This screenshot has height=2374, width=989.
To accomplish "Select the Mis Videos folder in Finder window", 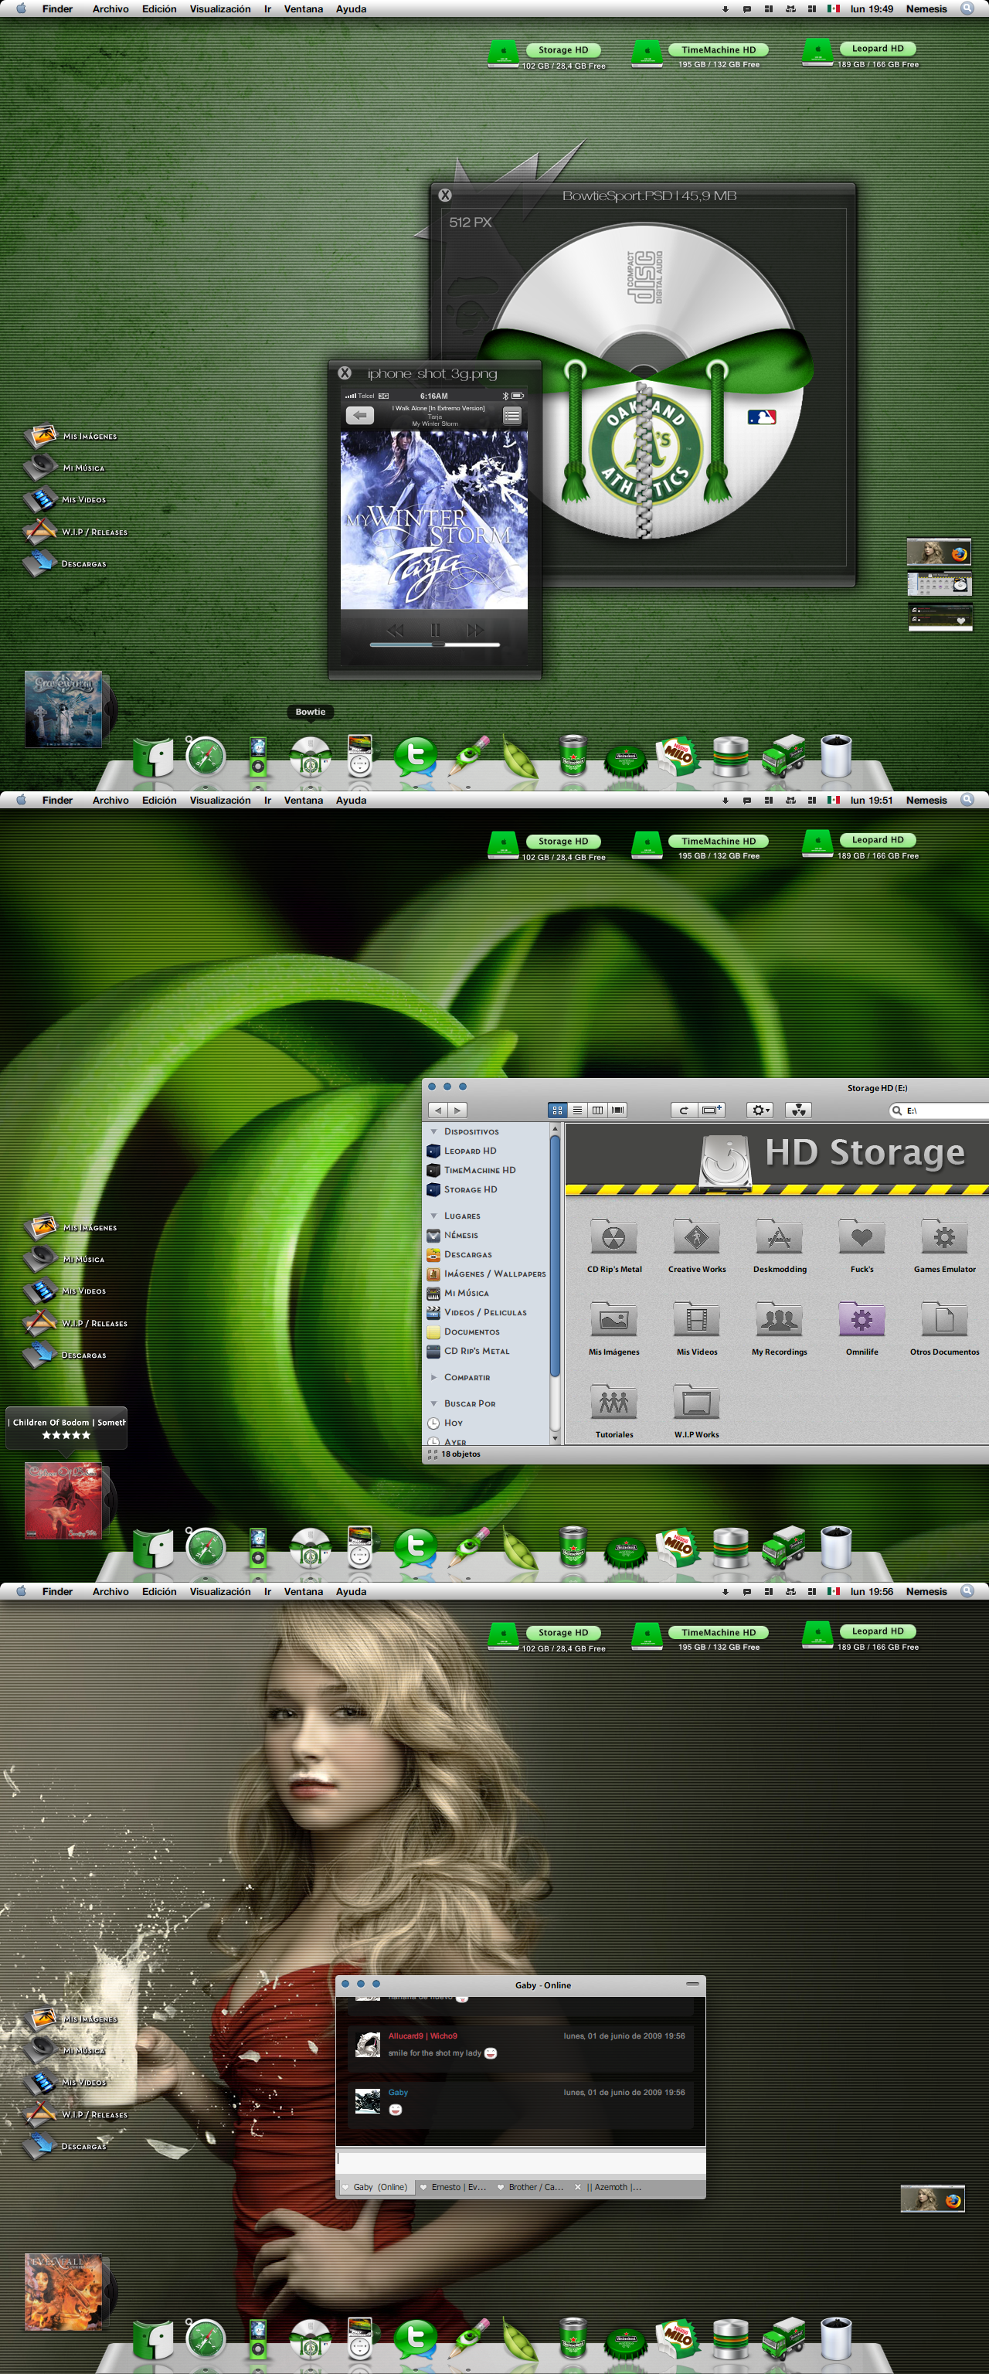I will (x=697, y=1320).
